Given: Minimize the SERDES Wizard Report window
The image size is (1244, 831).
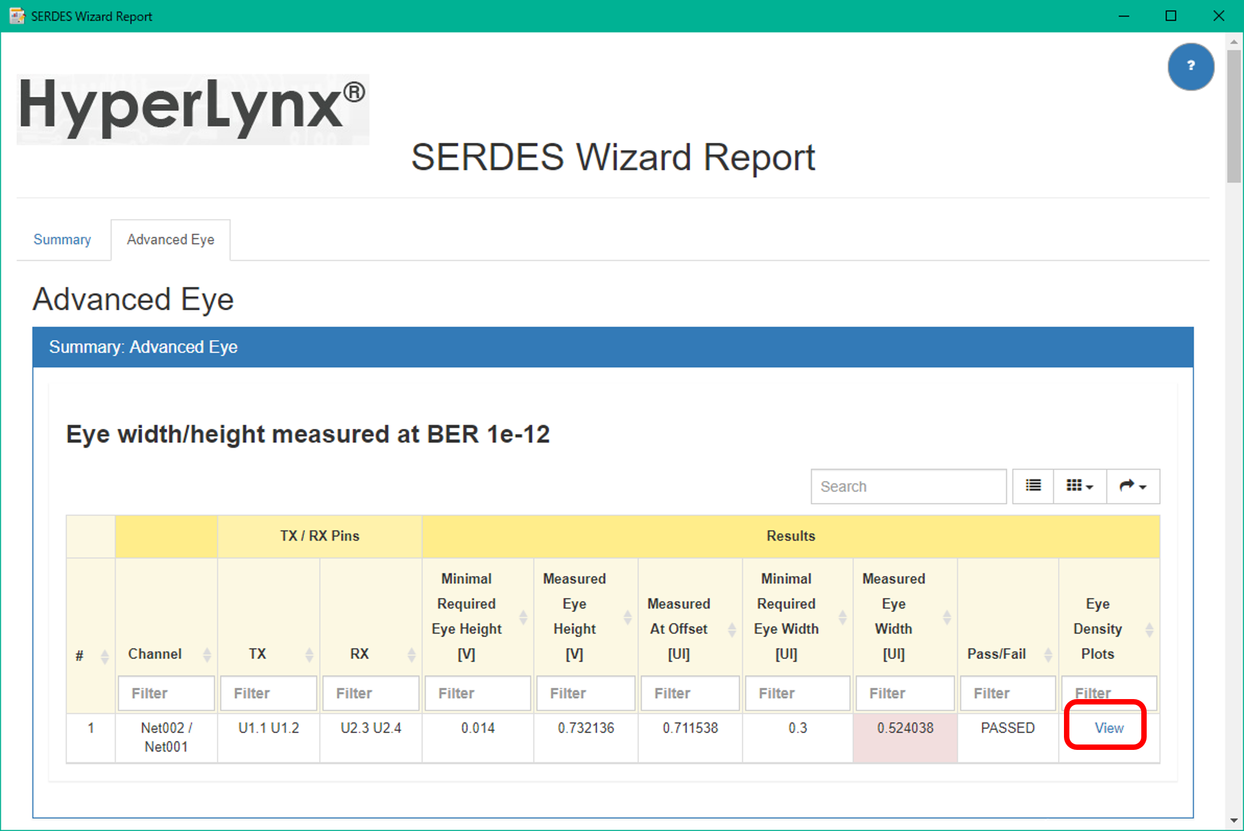Looking at the screenshot, I should coord(1123,16).
